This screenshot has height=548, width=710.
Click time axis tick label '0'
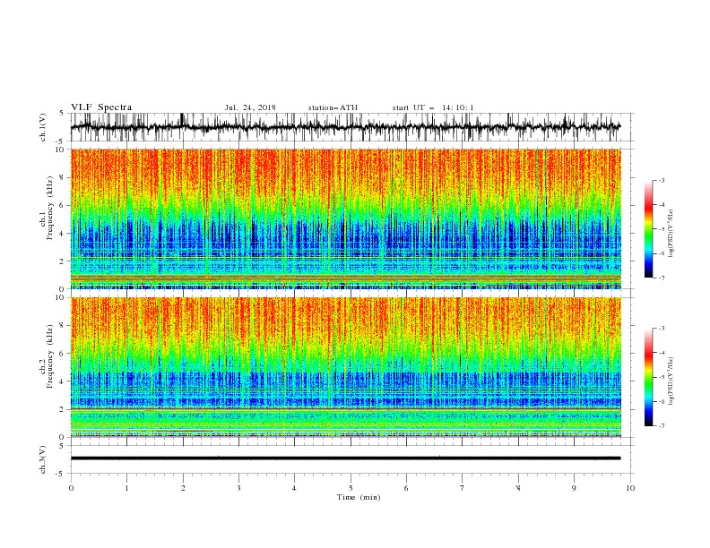point(71,488)
